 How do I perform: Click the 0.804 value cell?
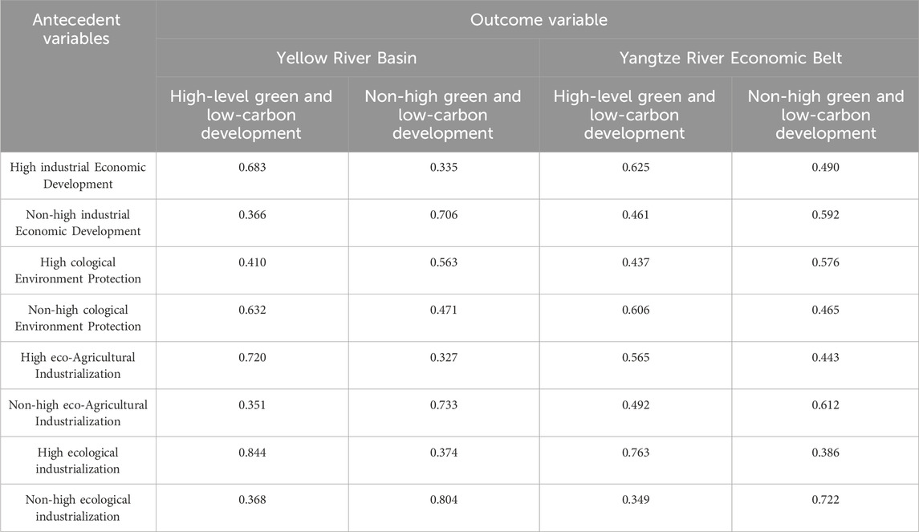pos(444,500)
